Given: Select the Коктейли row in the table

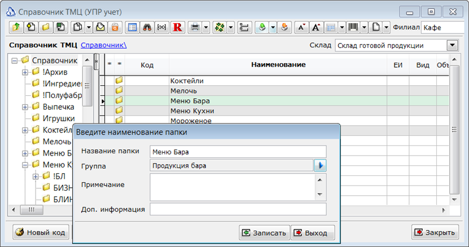Looking at the screenshot, I should click(x=277, y=81).
